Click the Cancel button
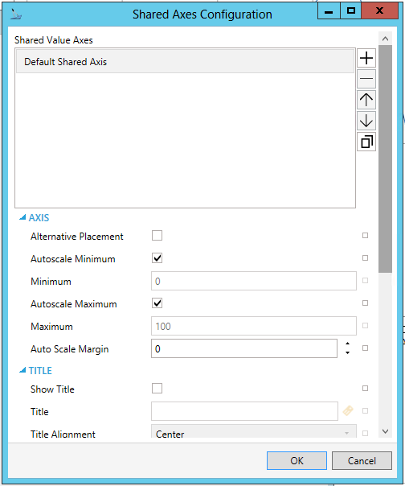Screen dimensions: 405x486 click(362, 460)
